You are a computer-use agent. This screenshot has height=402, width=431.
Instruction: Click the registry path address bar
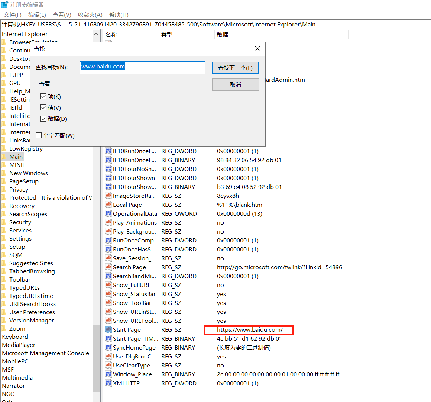point(215,25)
